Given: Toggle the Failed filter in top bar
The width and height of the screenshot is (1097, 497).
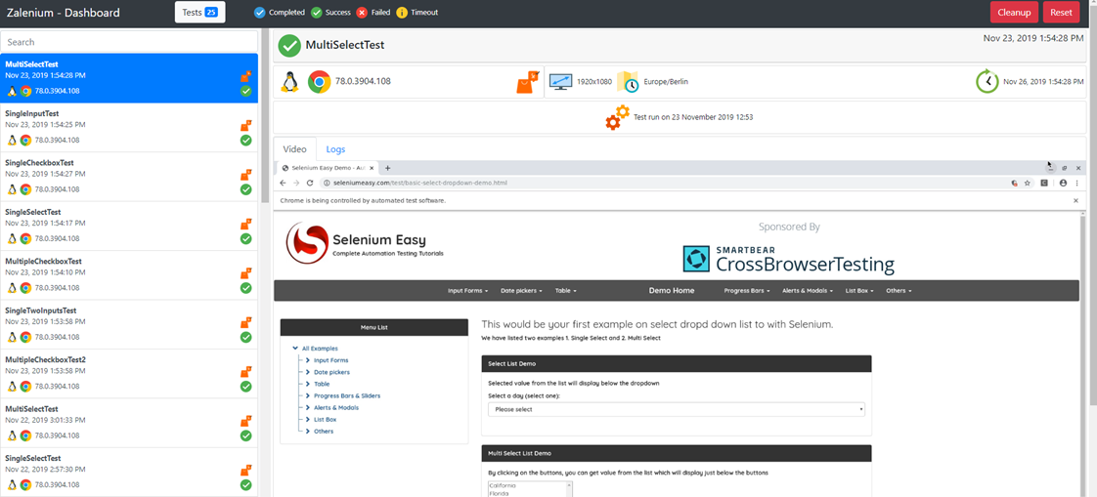Looking at the screenshot, I should point(362,13).
